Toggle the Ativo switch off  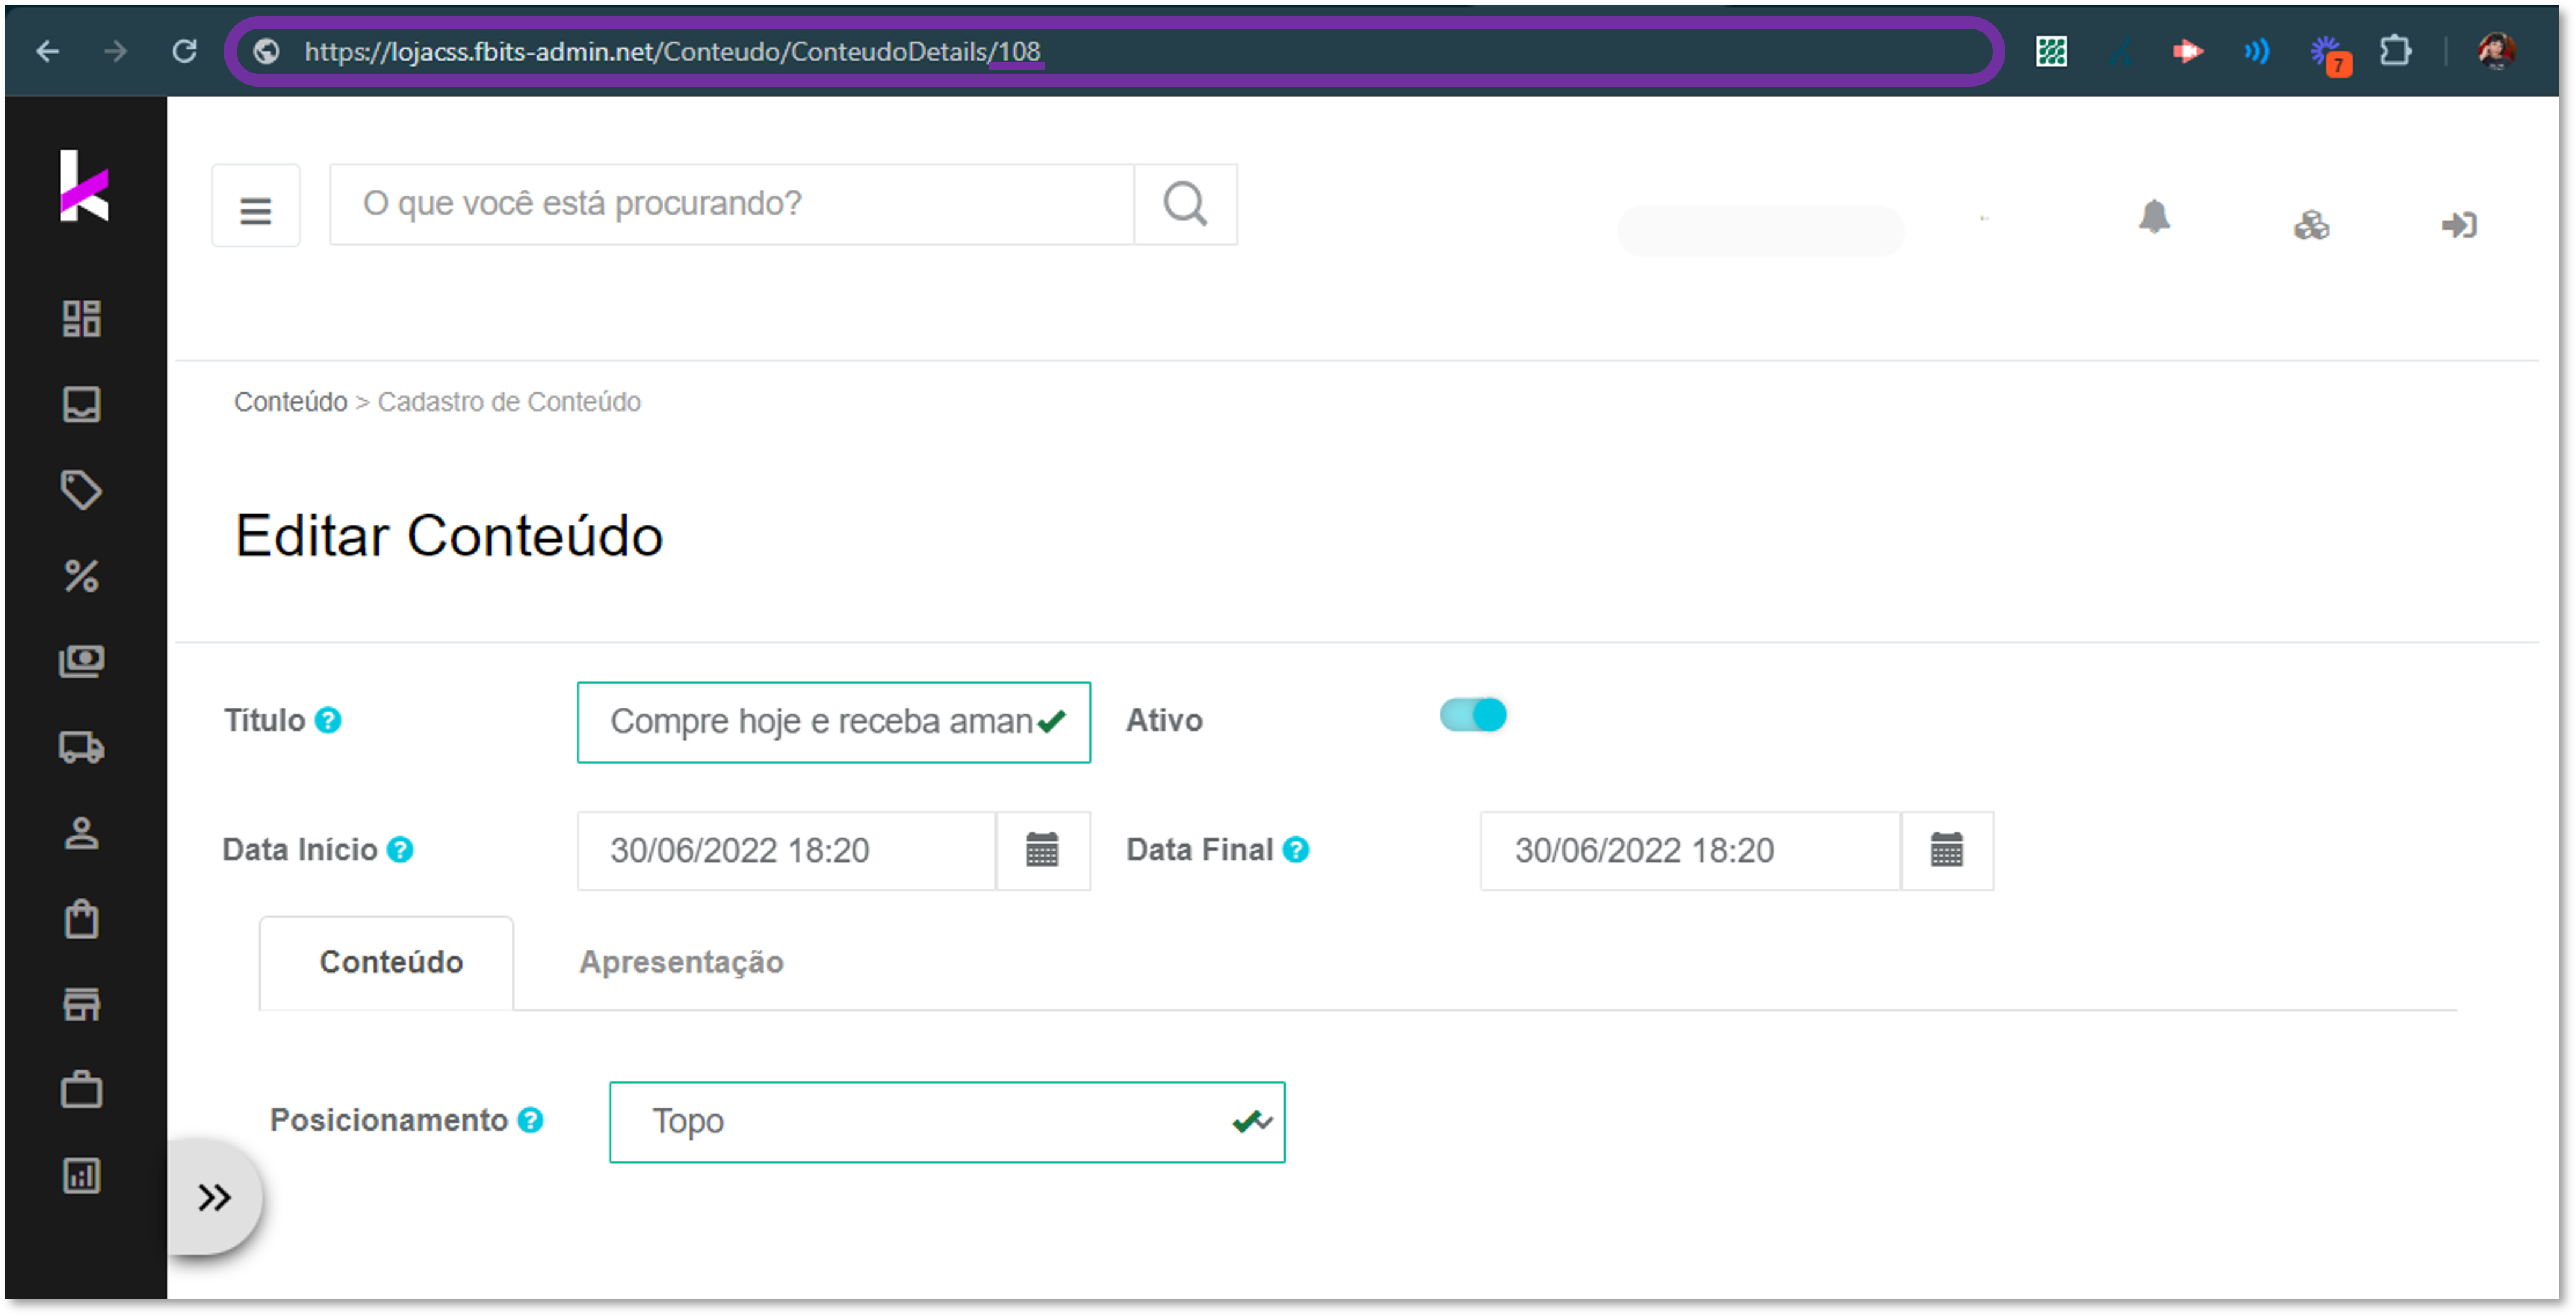1473,716
